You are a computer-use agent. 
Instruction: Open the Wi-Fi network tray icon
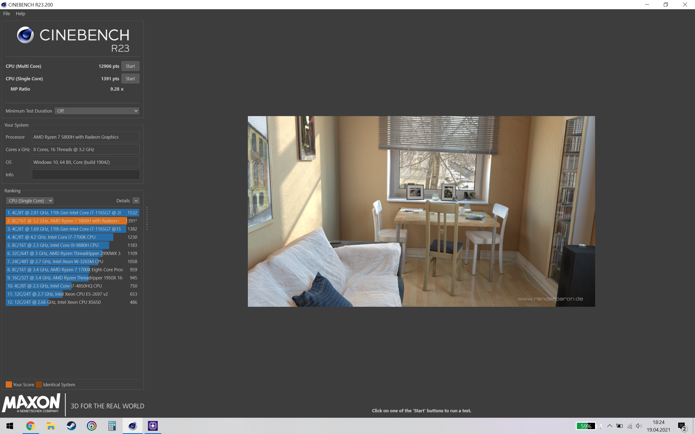pyautogui.click(x=630, y=426)
